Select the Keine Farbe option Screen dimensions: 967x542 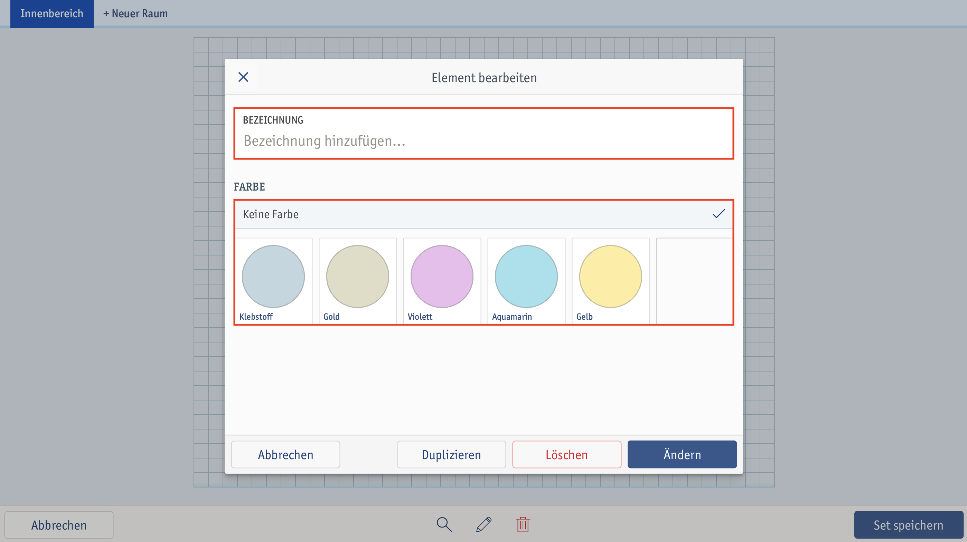(483, 214)
